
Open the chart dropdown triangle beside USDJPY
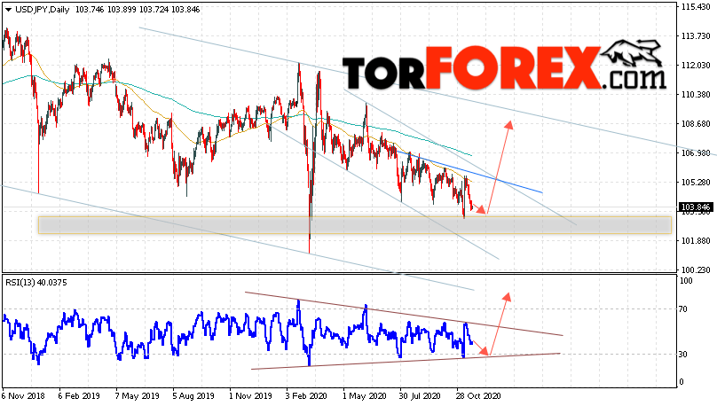pos(8,10)
